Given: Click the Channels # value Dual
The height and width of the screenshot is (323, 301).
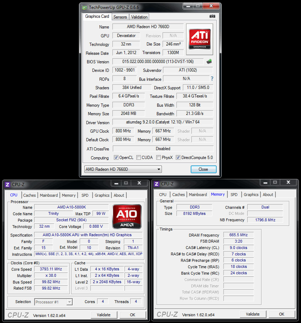Looking at the screenshot, I should coord(265,207).
